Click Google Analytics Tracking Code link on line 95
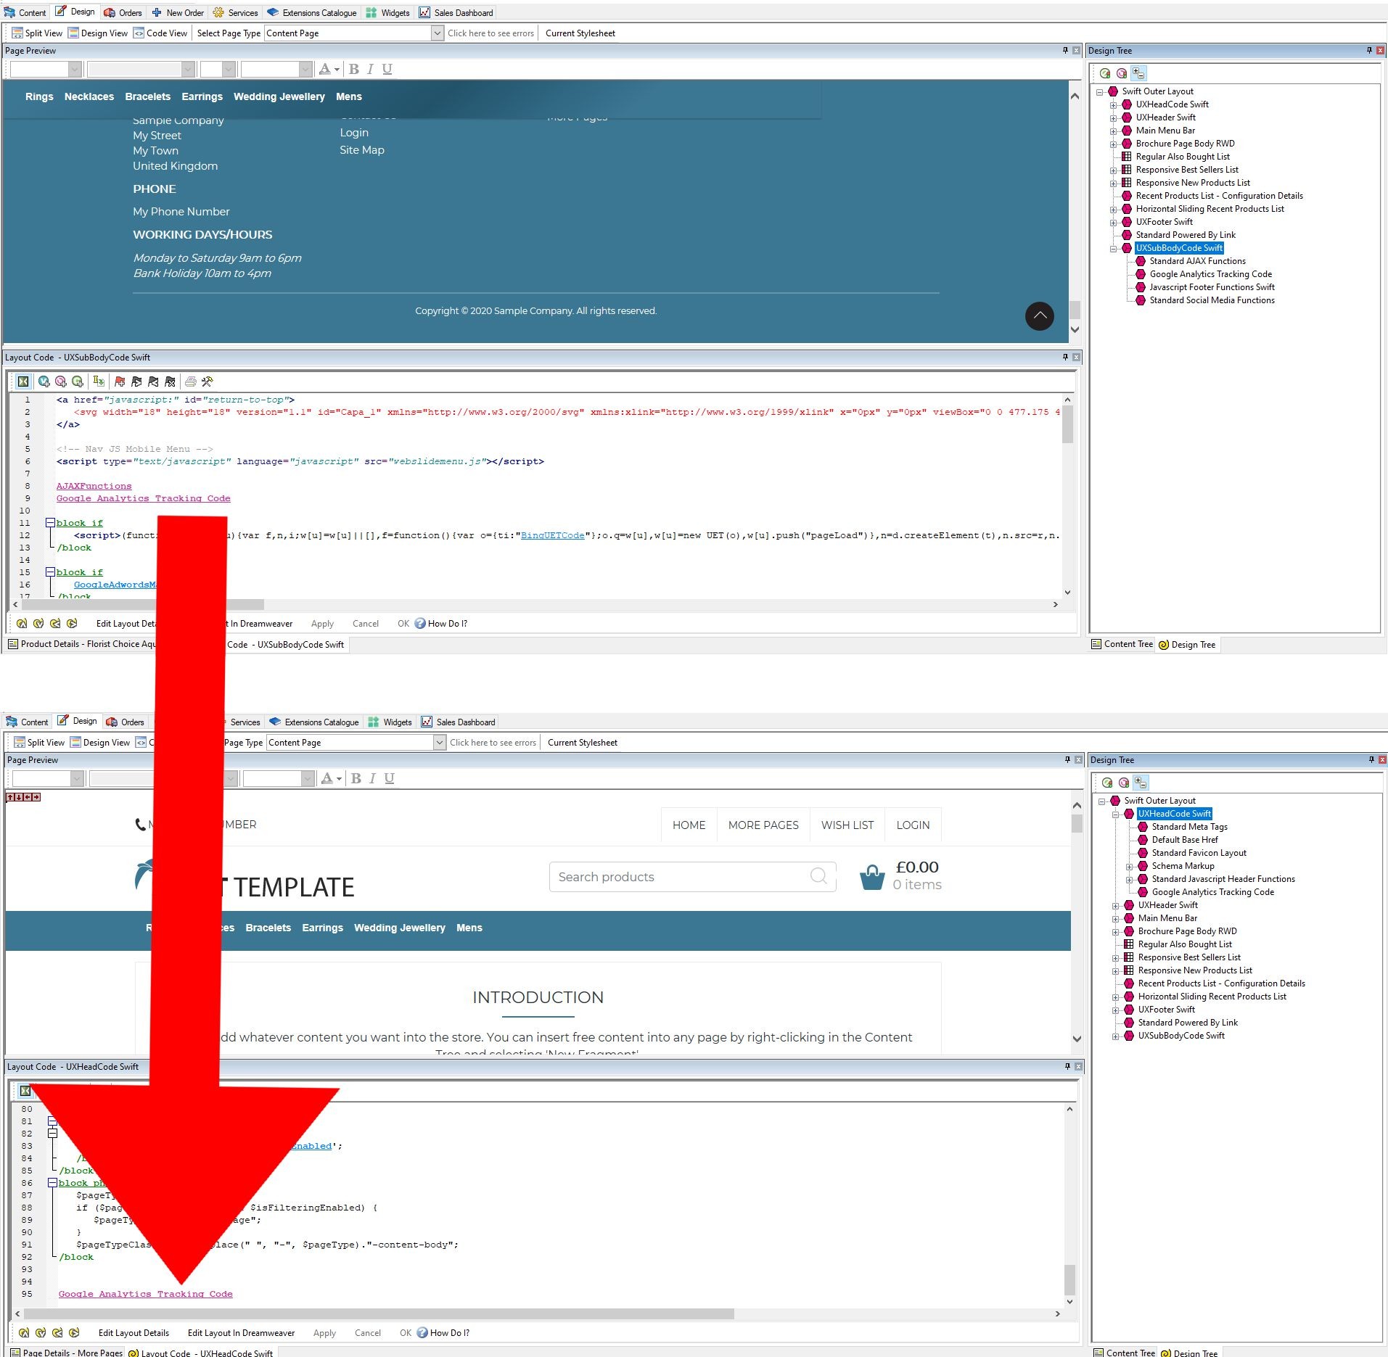Screen dimensions: 1388x1357 pyautogui.click(x=146, y=1294)
